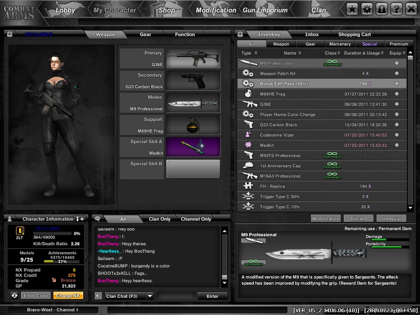Click the Primary slot G36E rifle image
The width and height of the screenshot is (420, 315).
pos(193,58)
